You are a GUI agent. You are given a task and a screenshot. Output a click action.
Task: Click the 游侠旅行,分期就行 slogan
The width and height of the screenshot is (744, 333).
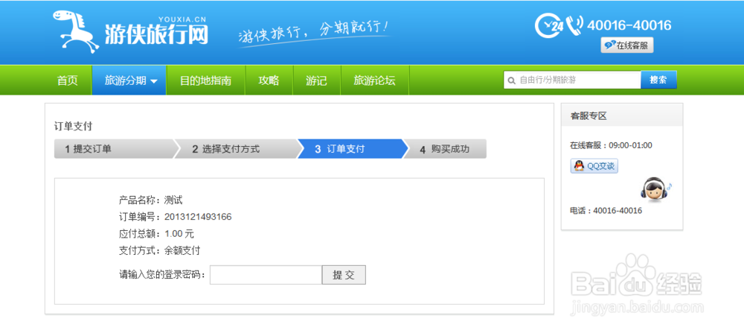pyautogui.click(x=315, y=32)
